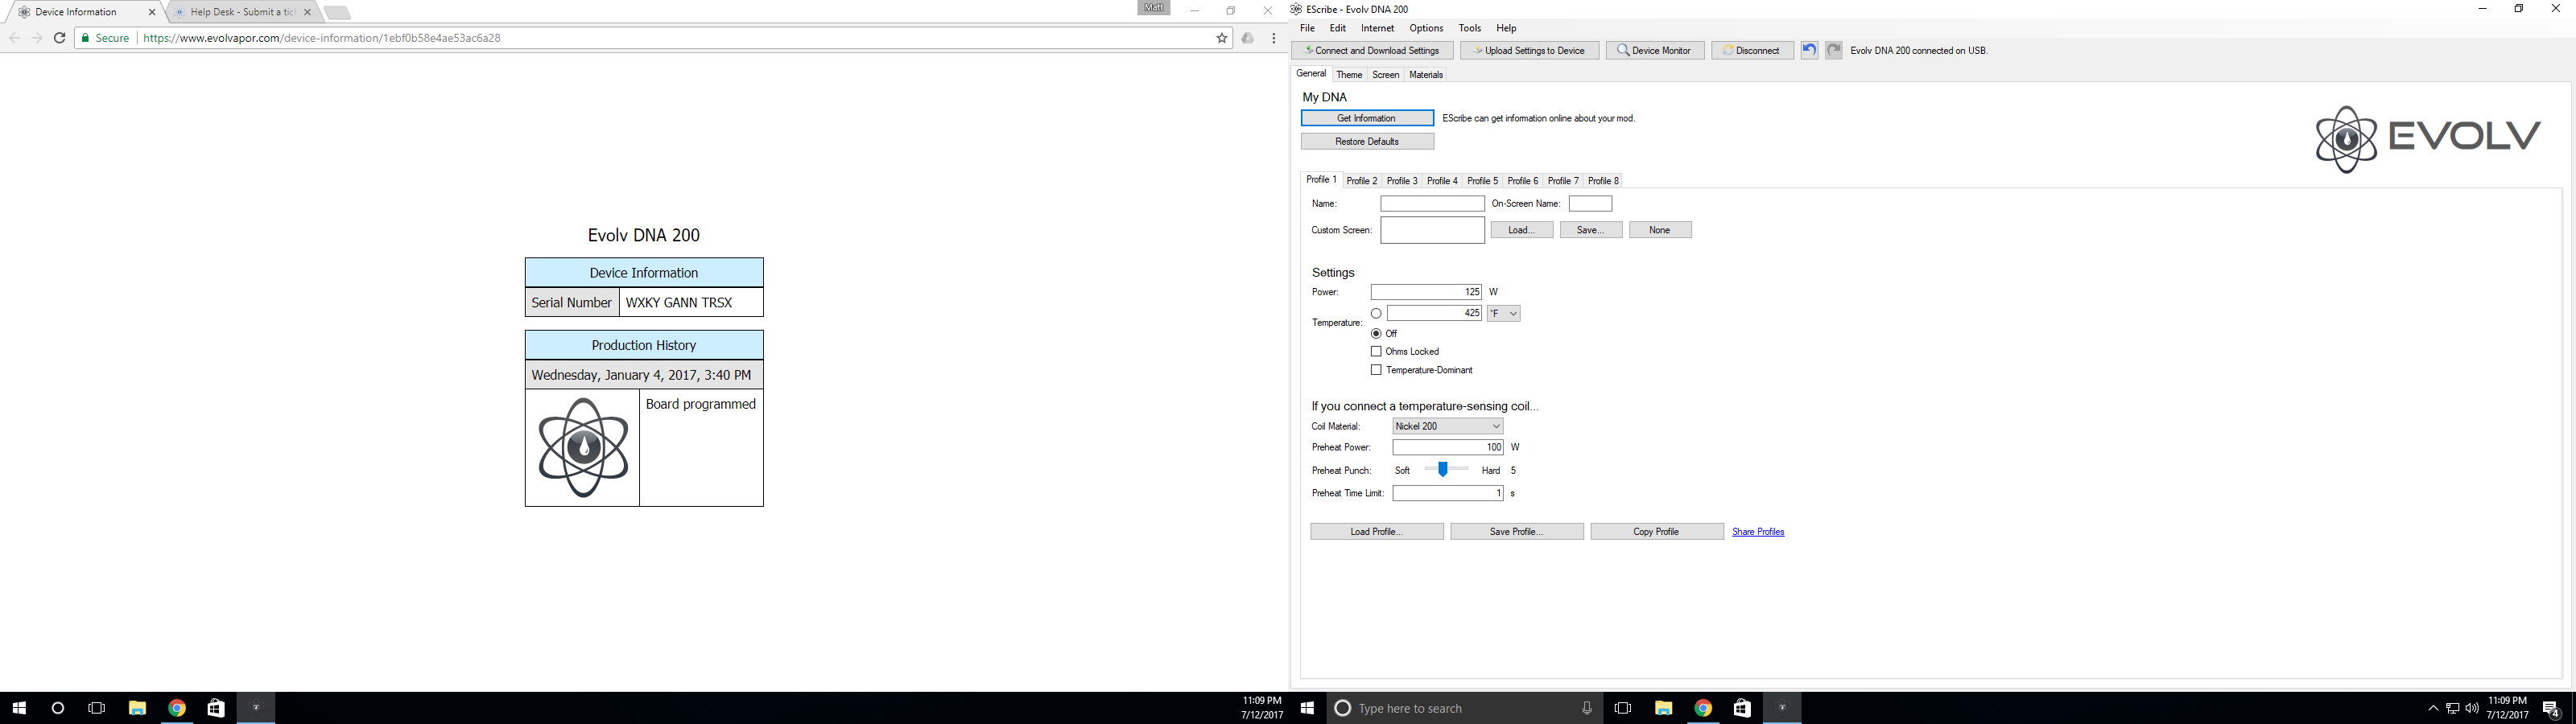The height and width of the screenshot is (724, 2576).
Task: Bookmark this page with the star icon
Action: coord(1221,38)
